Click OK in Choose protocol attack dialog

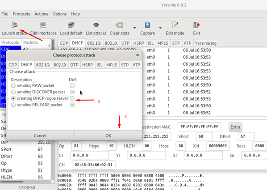pyautogui.click(x=108, y=135)
